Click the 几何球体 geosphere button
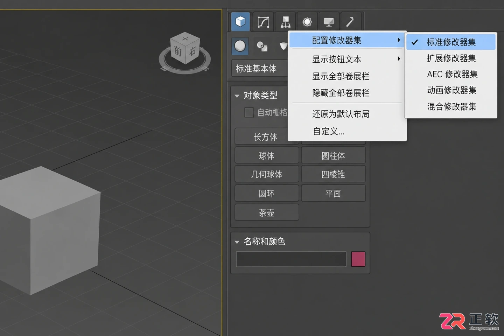504x336 pixels. 267,174
